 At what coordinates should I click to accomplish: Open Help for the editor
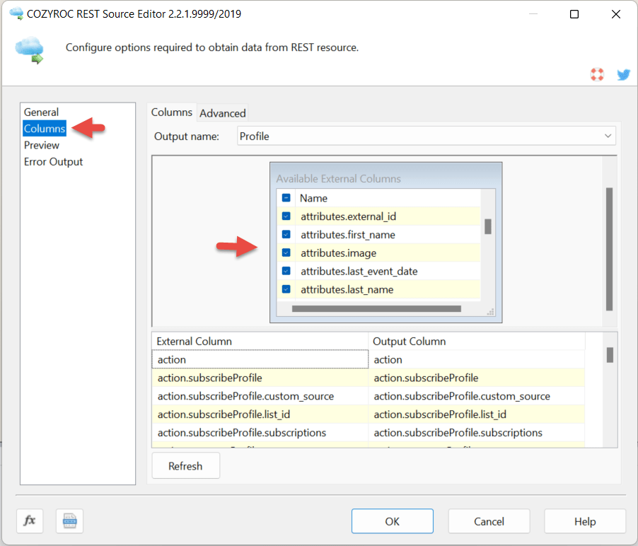tap(585, 521)
